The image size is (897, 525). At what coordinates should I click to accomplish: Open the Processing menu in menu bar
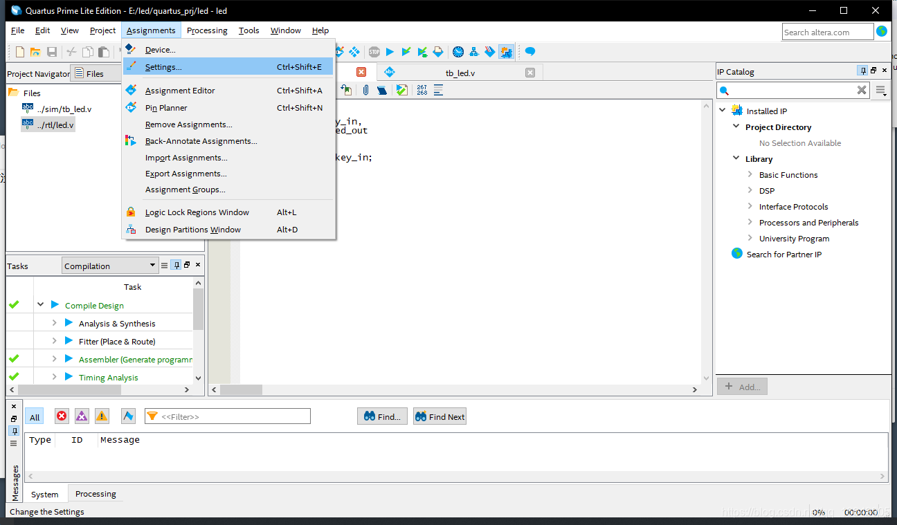207,30
